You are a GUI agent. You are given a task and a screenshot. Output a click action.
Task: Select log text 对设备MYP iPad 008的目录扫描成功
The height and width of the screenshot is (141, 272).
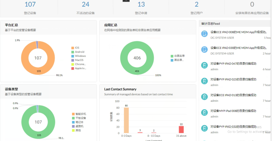tap(233, 111)
